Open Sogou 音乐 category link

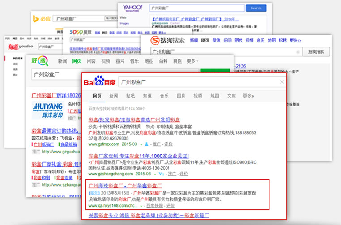pyautogui.click(x=260, y=40)
